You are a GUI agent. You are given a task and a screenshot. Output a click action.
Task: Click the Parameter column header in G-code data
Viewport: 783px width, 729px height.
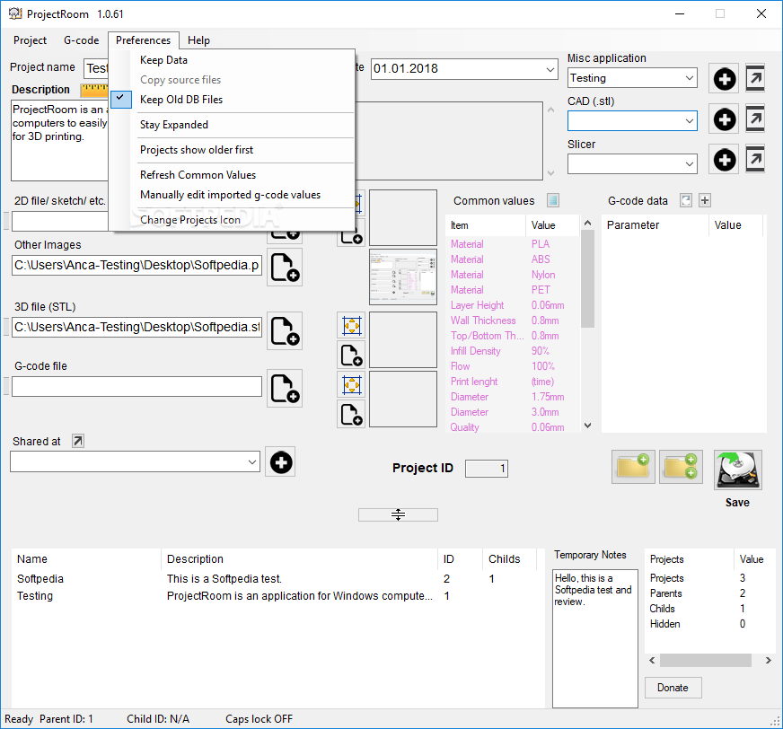[655, 225]
